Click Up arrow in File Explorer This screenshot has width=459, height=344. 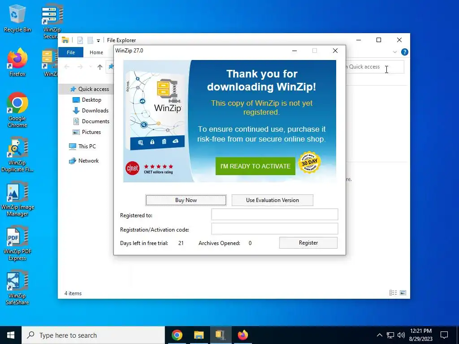[x=100, y=67]
